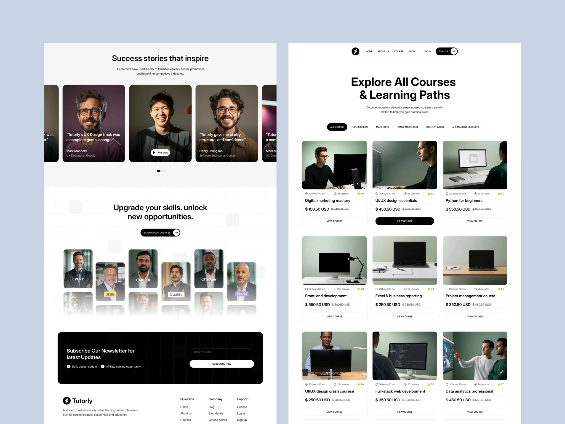The height and width of the screenshot is (424, 565).
Task: Click VIEW COURSE on UI/UX design essentials
Action: [x=404, y=221]
